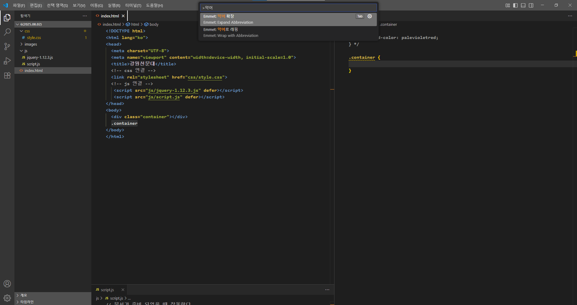The width and height of the screenshot is (577, 305).
Task: Click .container abbreviation line in editor
Action: coord(124,123)
